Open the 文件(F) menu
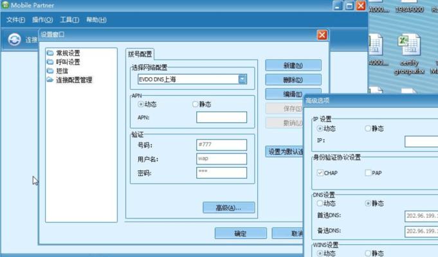Image resolution: width=438 pixels, height=257 pixels. pos(15,20)
